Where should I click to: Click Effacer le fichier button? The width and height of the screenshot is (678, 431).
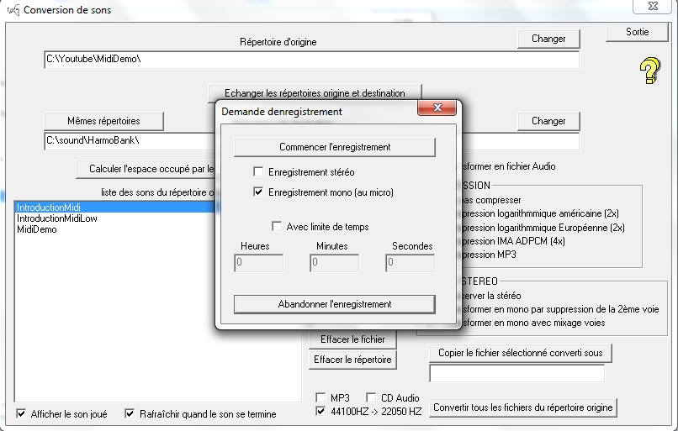(x=352, y=340)
